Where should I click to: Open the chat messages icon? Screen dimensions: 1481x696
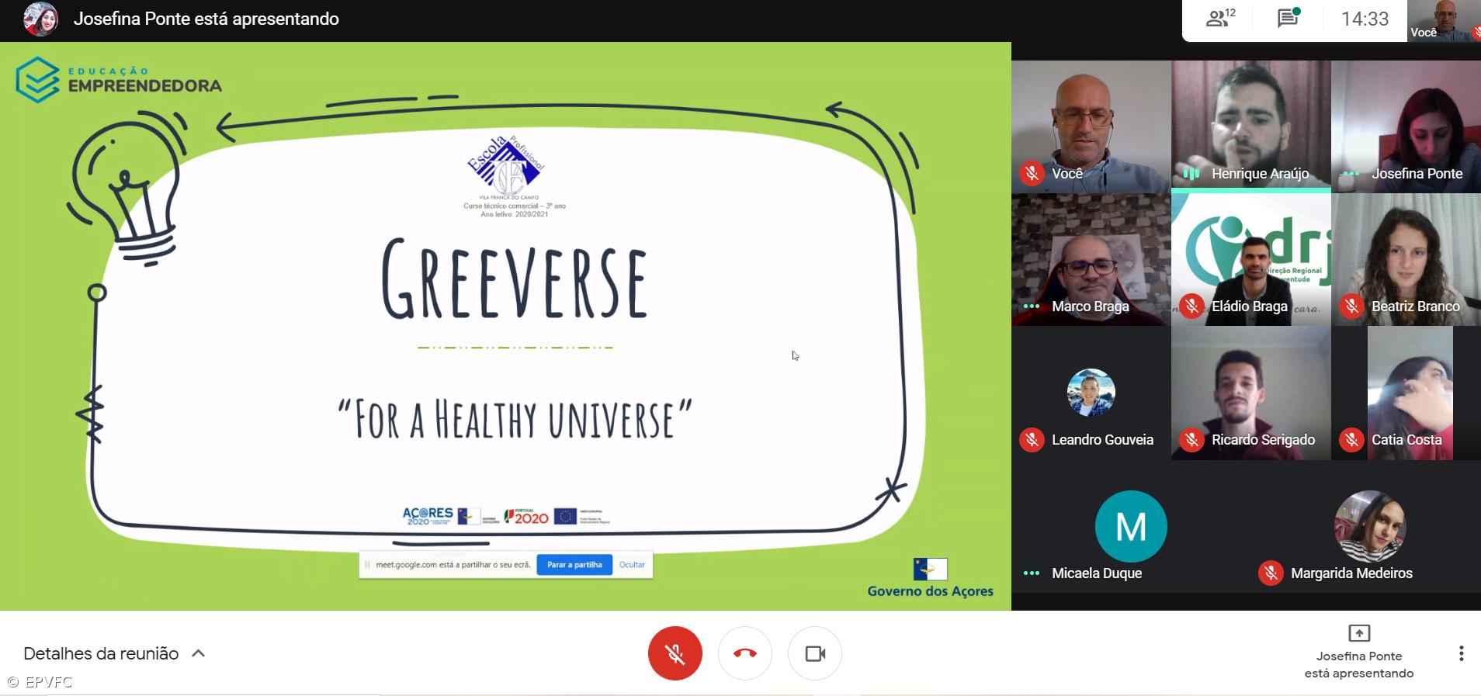point(1289,19)
